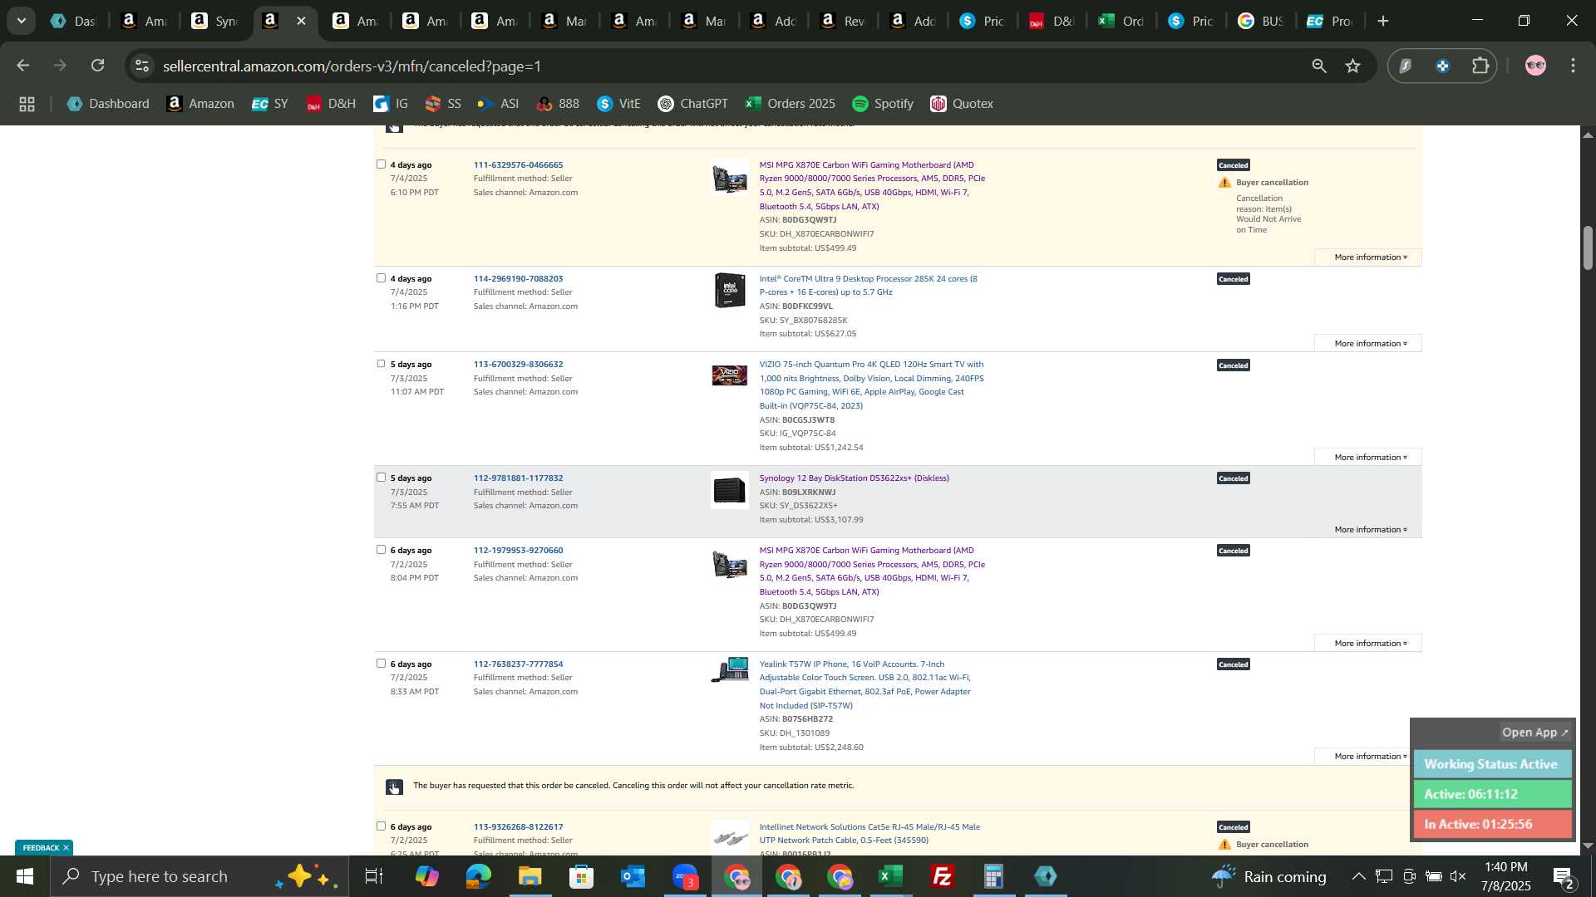This screenshot has width=1596, height=897.
Task: Switch to the Orders Excel browser tab
Action: [x=1122, y=21]
